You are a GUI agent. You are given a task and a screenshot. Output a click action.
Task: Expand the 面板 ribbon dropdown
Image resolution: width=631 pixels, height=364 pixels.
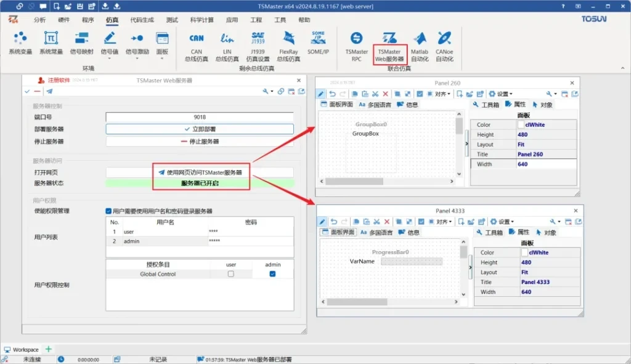point(163,52)
